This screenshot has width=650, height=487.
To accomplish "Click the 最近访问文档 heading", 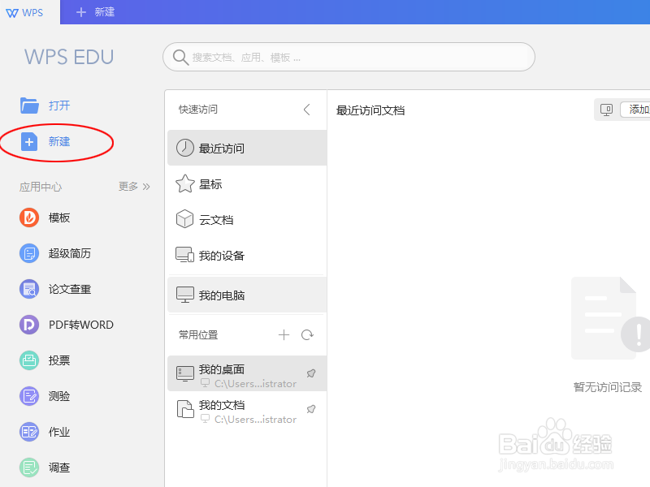I will (x=370, y=110).
